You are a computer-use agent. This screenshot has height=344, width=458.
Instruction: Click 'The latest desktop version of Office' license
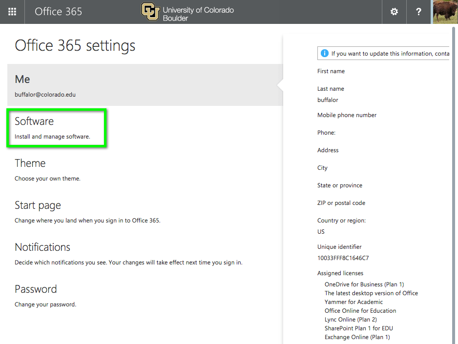tap(371, 293)
